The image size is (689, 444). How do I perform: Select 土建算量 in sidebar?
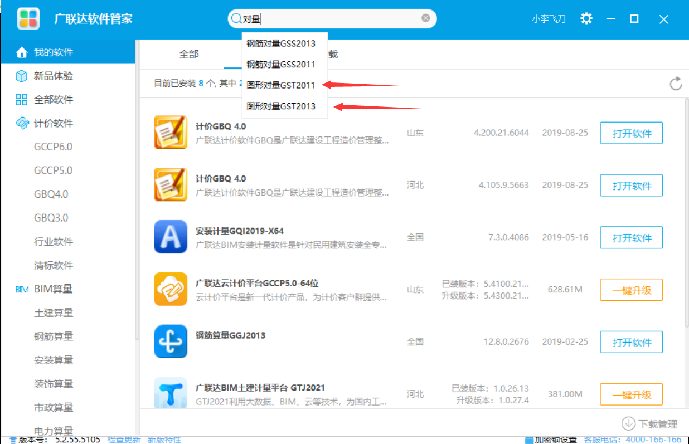[x=54, y=313]
